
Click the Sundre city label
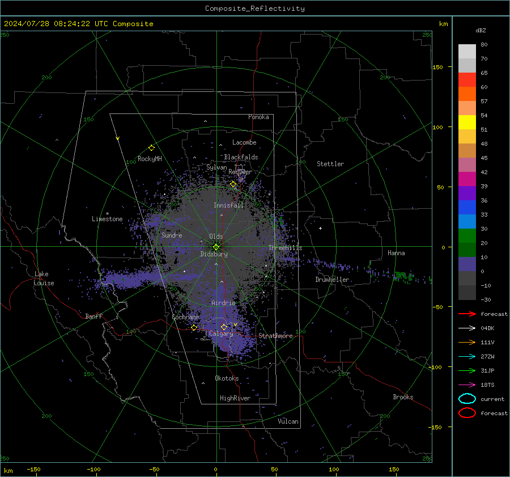172,235
